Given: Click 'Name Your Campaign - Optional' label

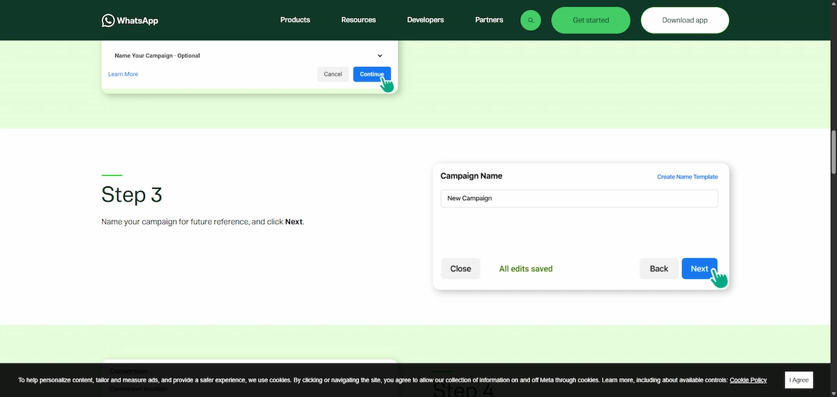Looking at the screenshot, I should pos(157,56).
